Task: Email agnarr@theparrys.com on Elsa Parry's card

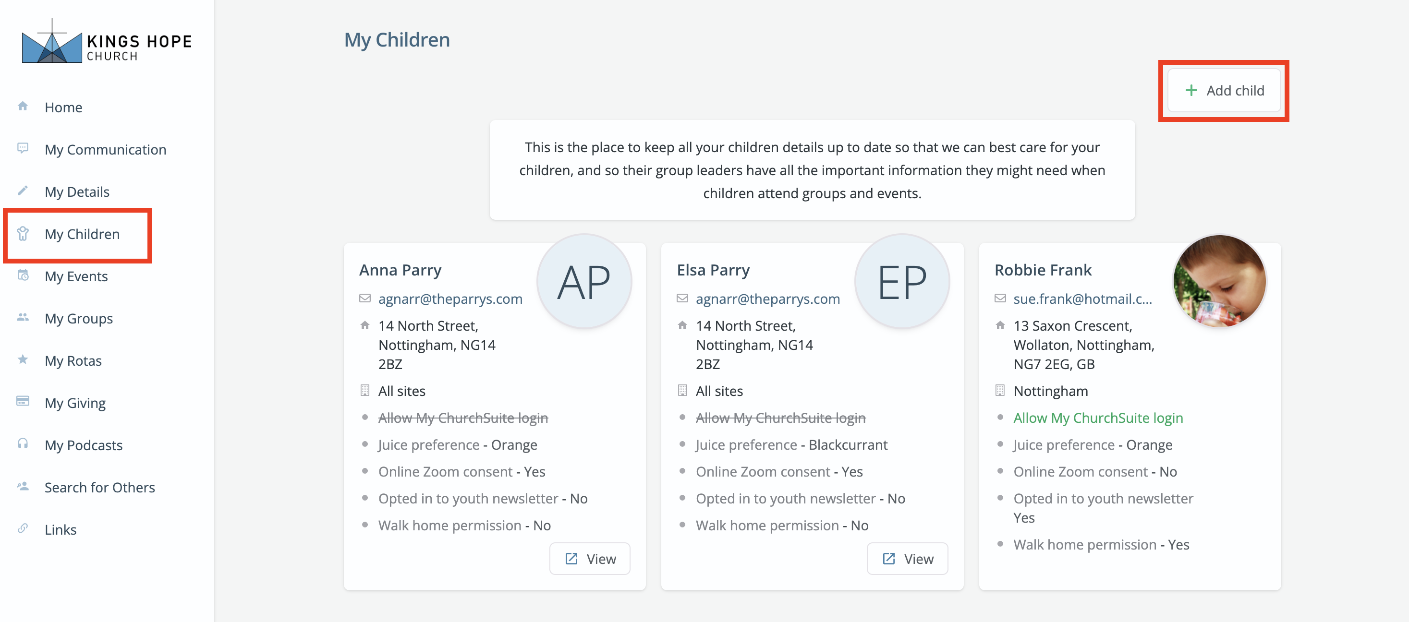Action: pos(767,299)
